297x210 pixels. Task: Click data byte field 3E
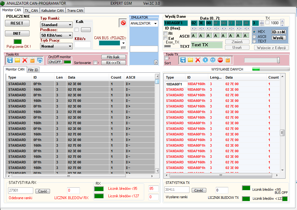[x=201, y=23]
